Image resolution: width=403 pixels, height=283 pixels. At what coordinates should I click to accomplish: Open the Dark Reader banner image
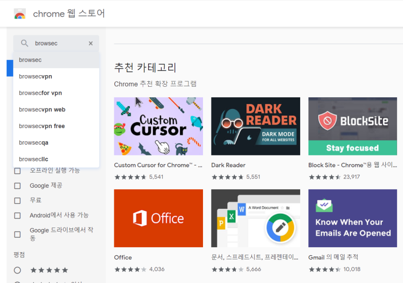(255, 126)
